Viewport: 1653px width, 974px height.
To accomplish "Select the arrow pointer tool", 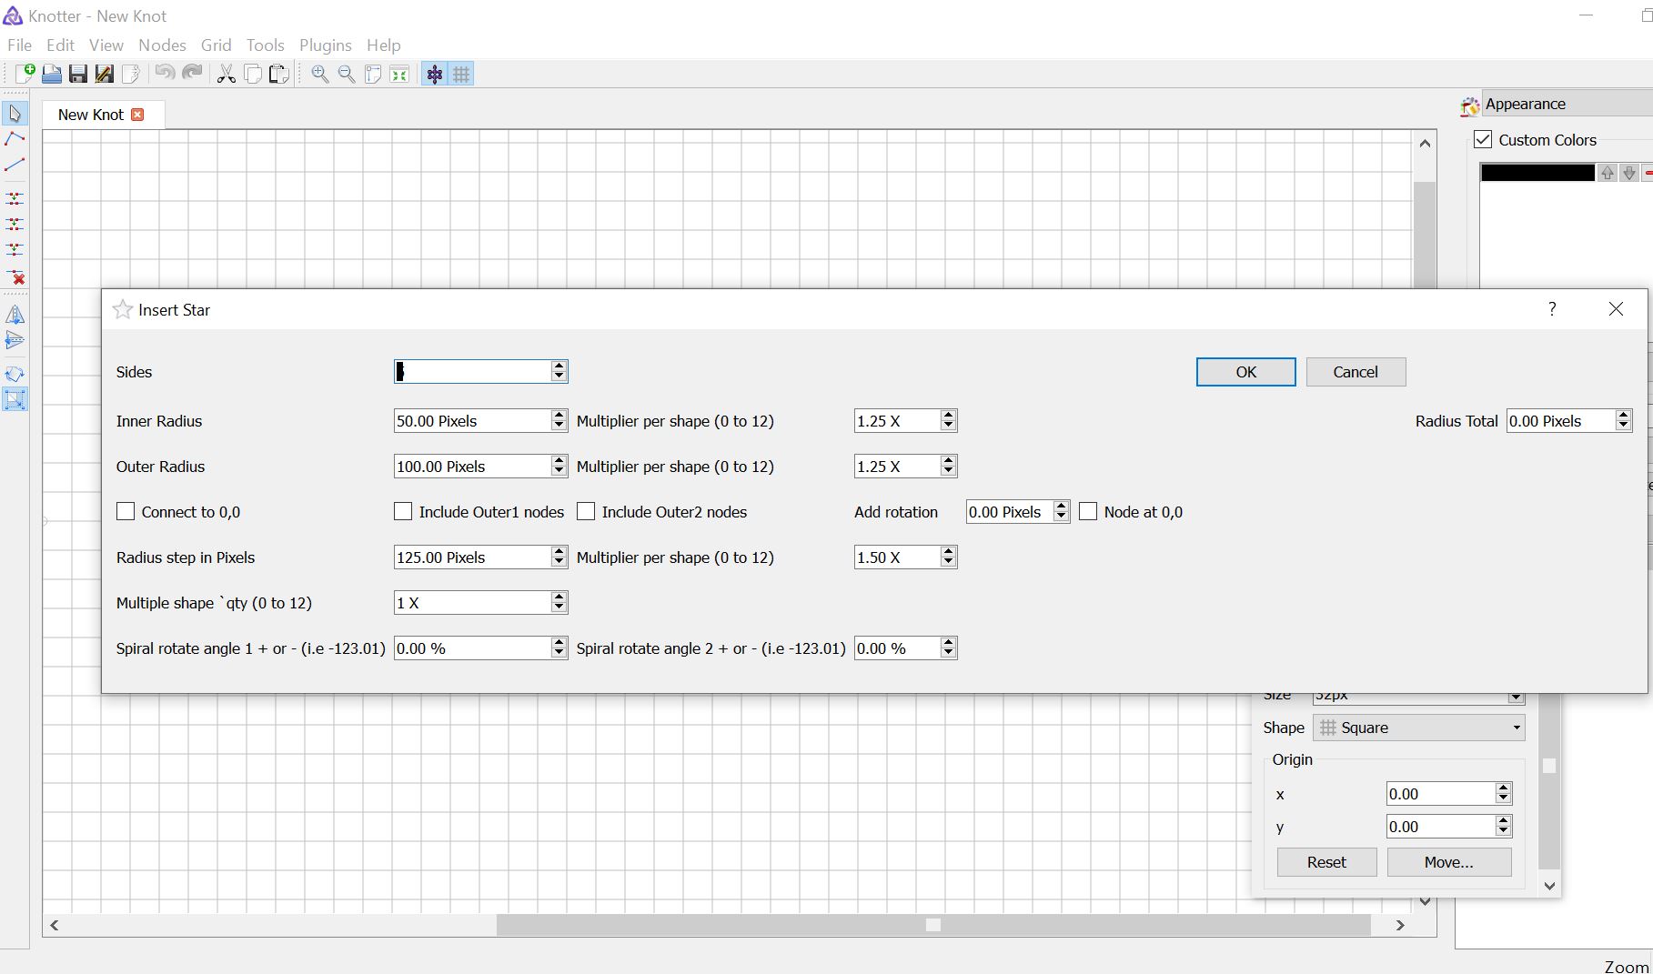I will [x=15, y=114].
